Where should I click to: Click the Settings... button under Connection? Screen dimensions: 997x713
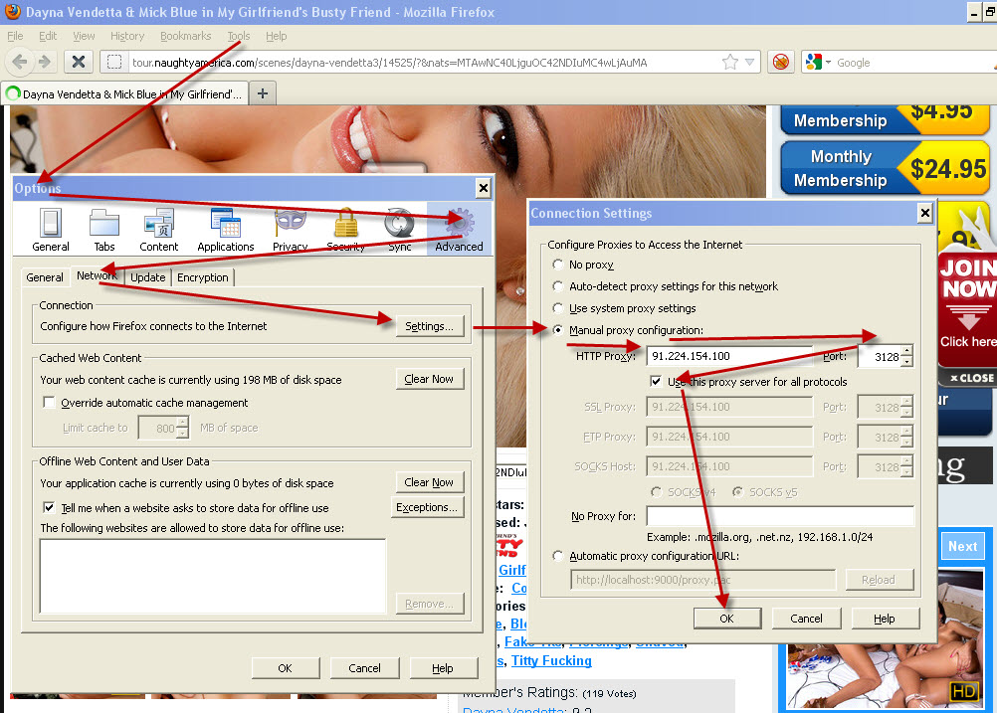[x=429, y=326]
